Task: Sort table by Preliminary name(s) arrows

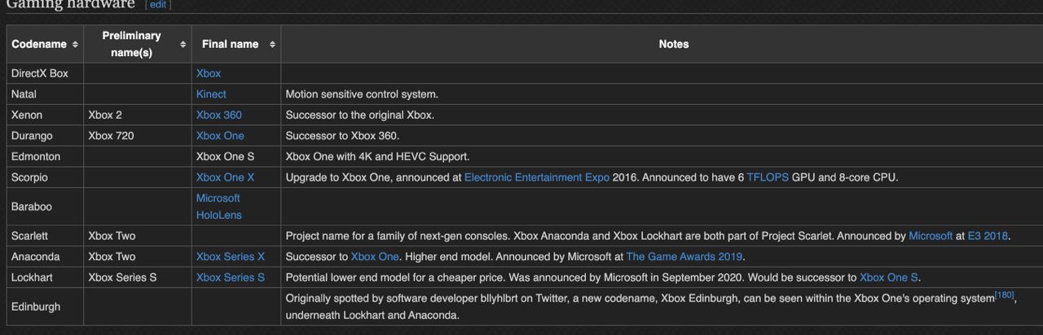Action: coord(183,44)
